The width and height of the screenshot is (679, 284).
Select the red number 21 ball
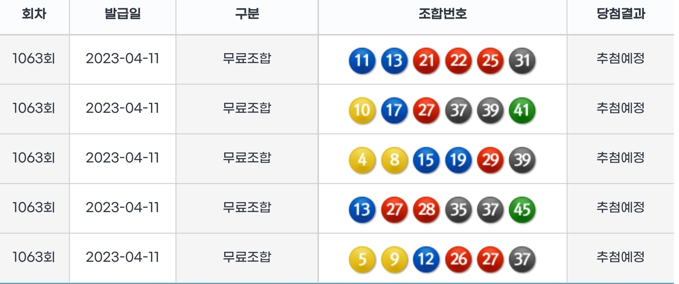click(x=426, y=61)
